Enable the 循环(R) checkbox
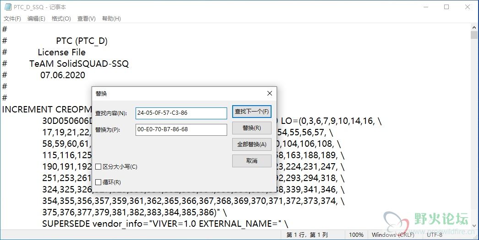Image resolution: width=479 pixels, height=240 pixels. [x=98, y=182]
